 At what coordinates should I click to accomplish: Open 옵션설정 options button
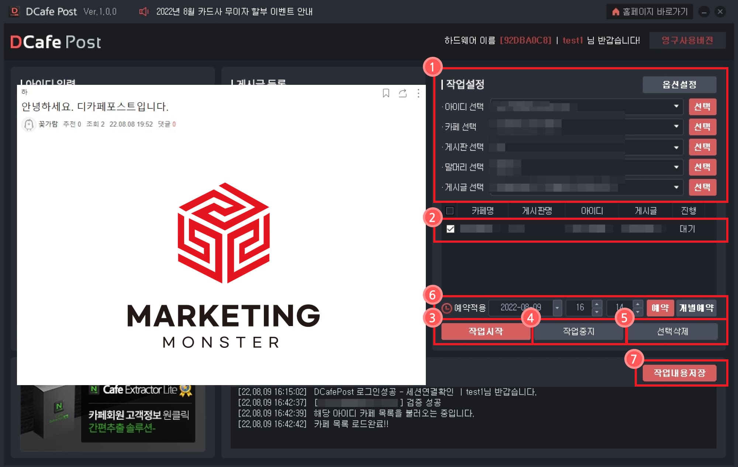tap(679, 84)
